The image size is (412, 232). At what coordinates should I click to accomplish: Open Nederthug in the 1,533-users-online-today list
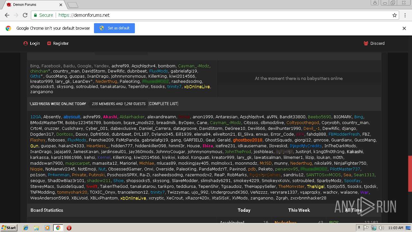coord(301,163)
